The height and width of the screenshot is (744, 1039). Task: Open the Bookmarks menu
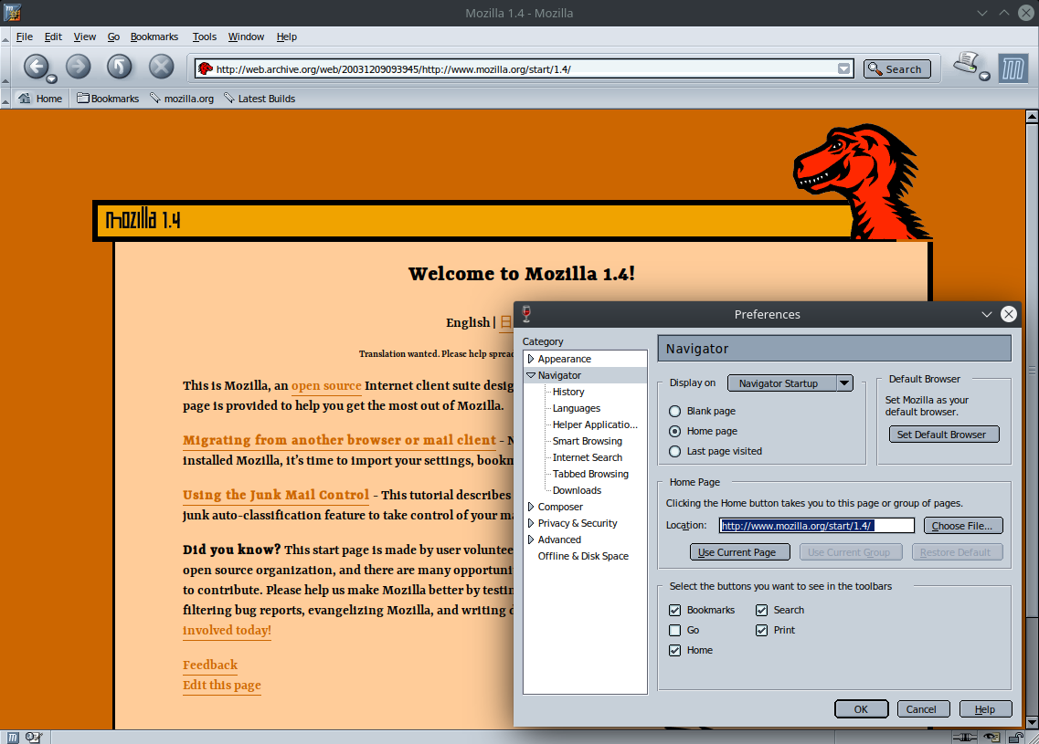point(154,37)
